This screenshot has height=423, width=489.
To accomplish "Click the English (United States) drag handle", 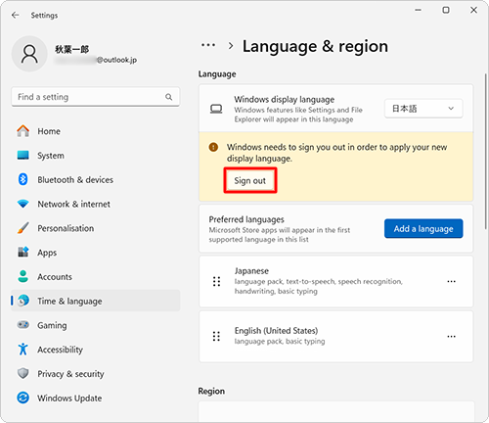I will (x=216, y=336).
